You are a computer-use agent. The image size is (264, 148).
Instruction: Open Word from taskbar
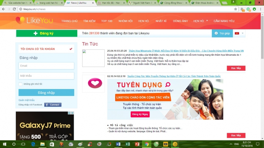tap(118, 144)
